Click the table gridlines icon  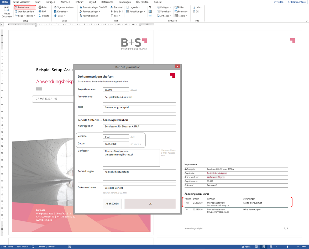click(x=150, y=12)
